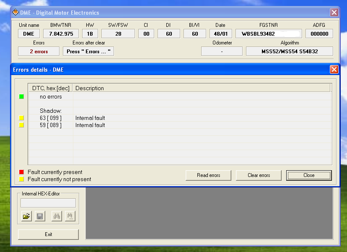The width and height of the screenshot is (347, 252).
Task: Click the HW value '1B'
Action: click(90, 34)
